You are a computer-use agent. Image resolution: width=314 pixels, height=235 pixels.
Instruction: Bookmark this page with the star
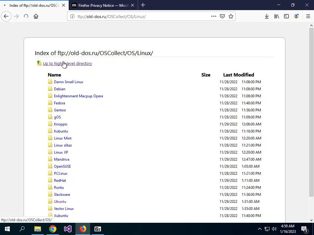coord(231,16)
